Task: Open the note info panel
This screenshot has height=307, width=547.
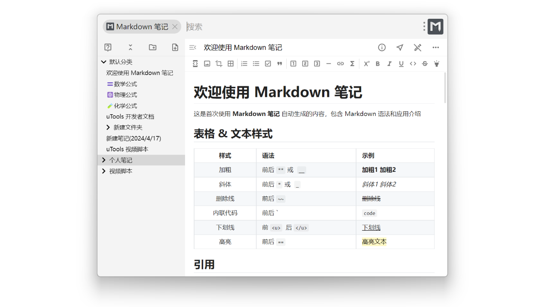Action: [x=382, y=47]
